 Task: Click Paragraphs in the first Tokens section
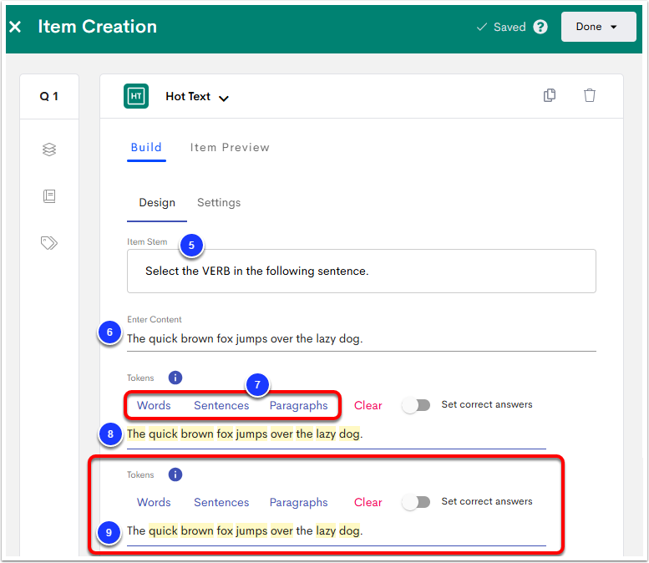298,406
